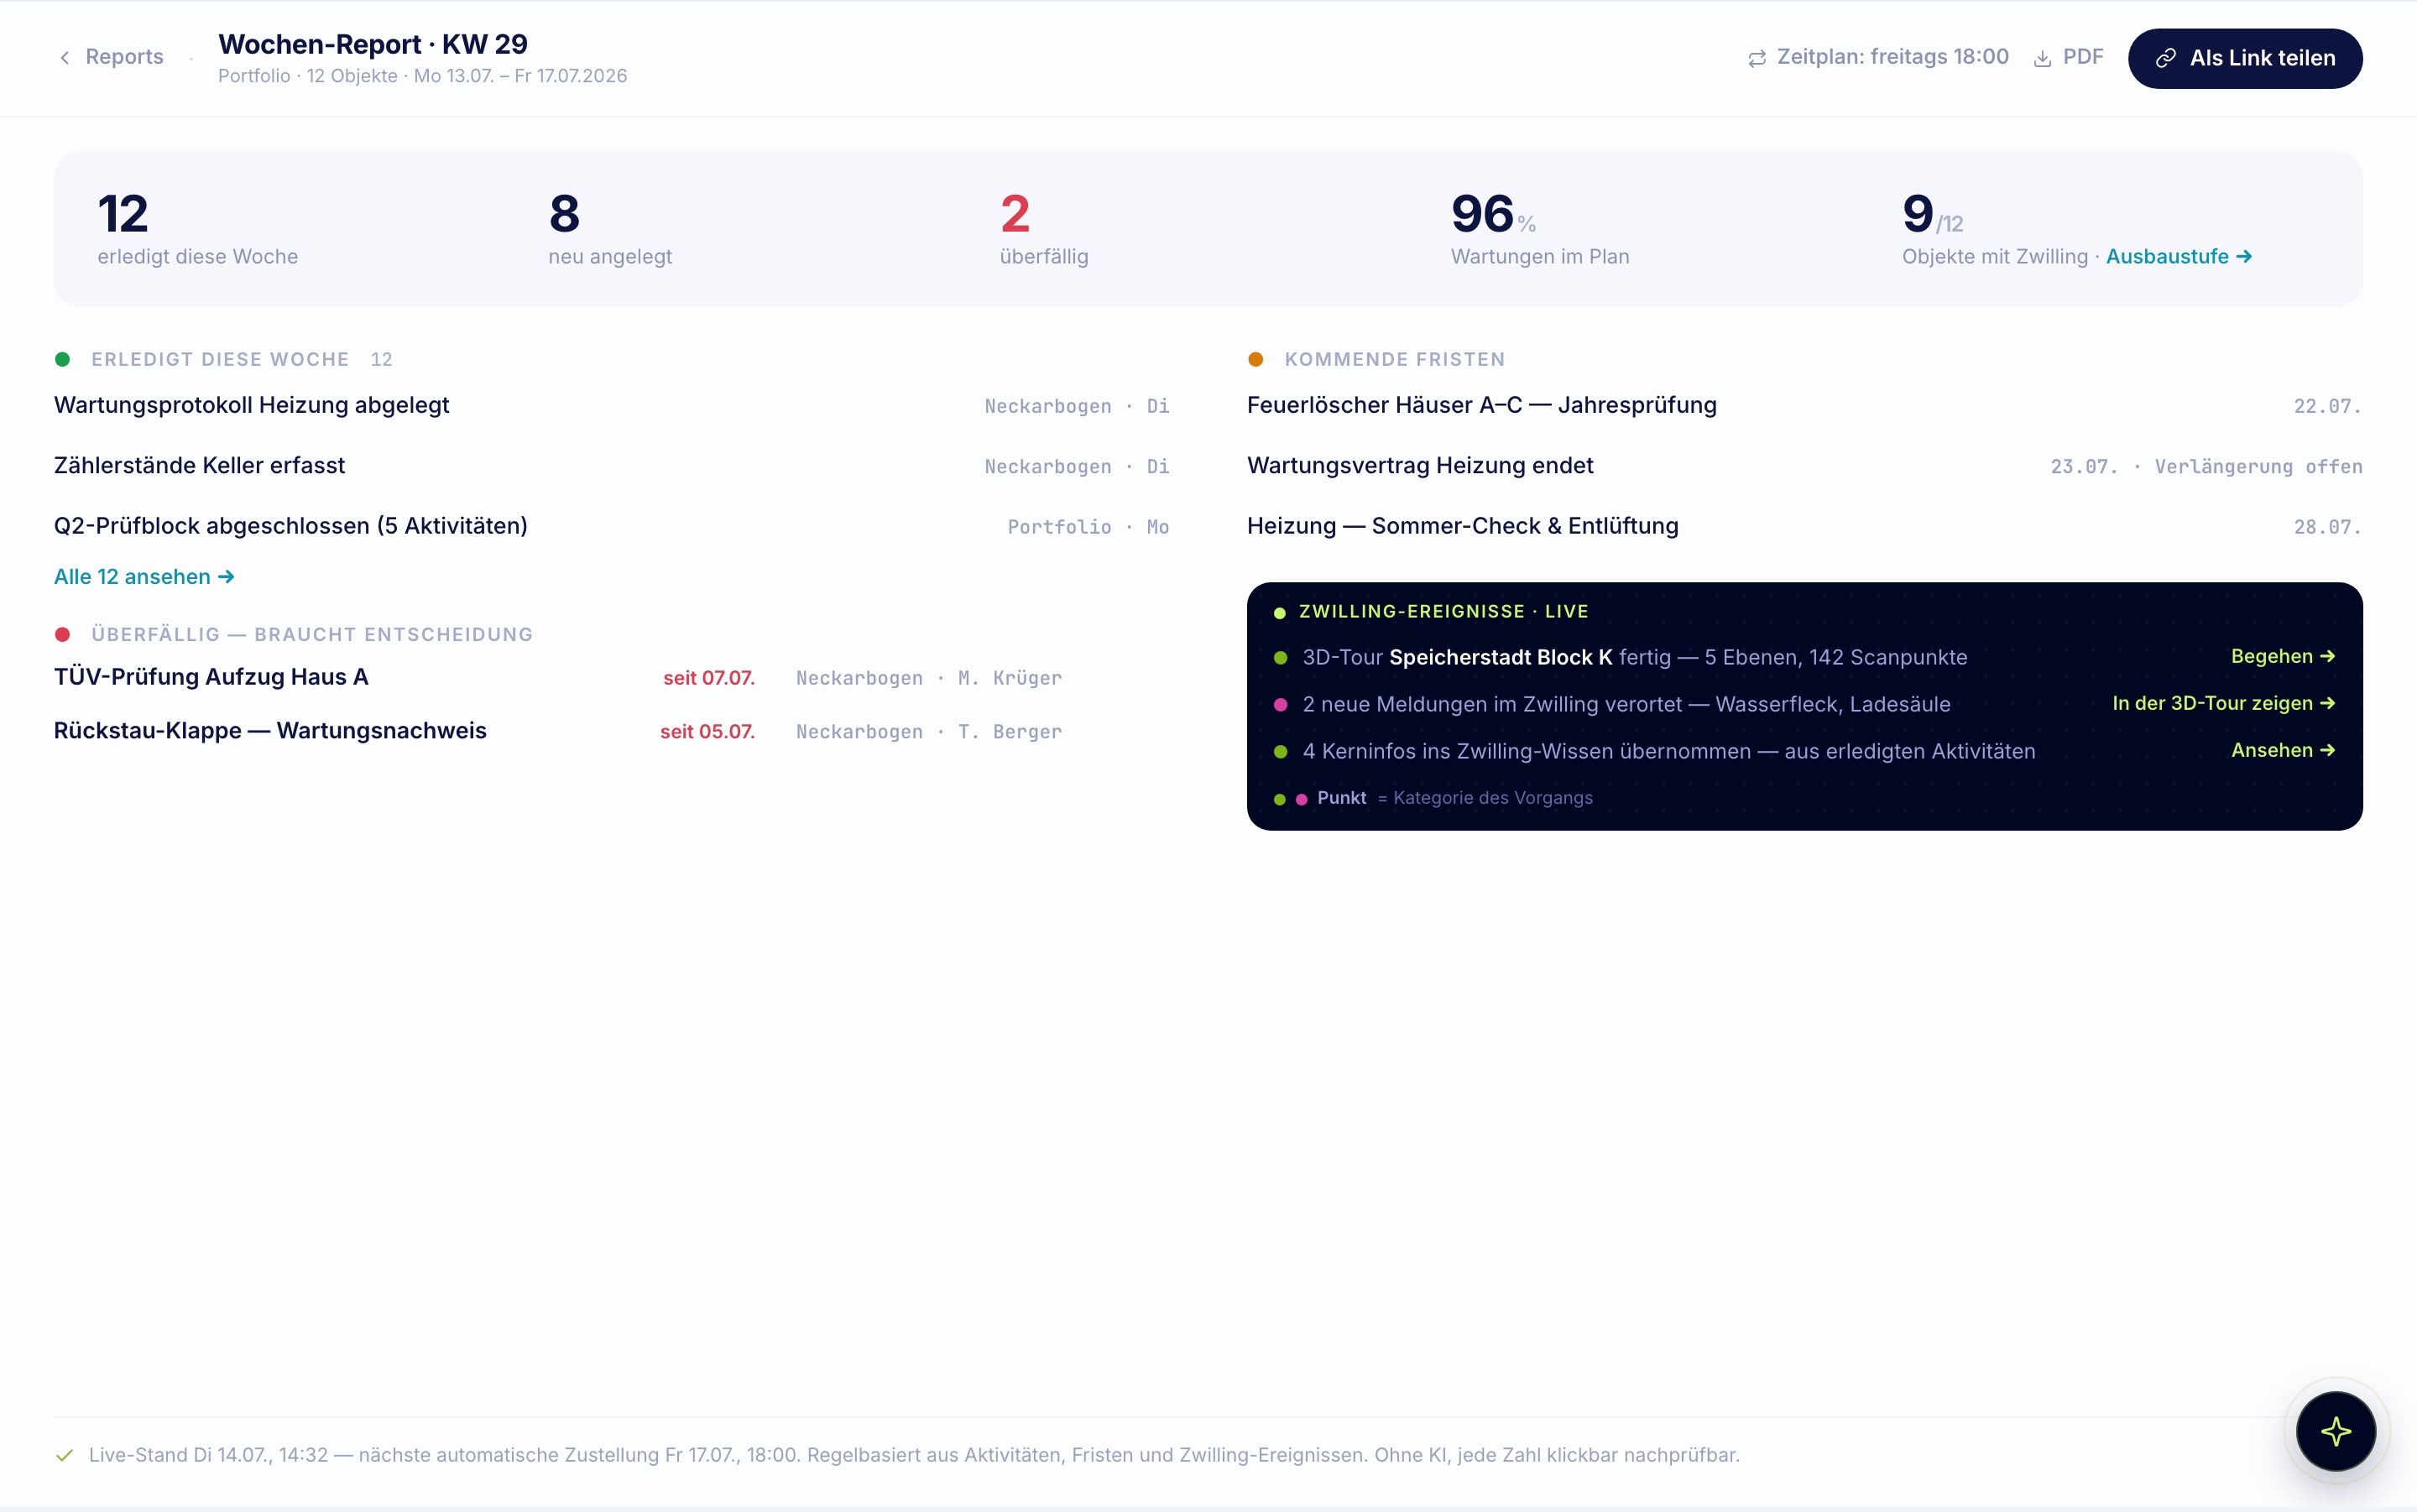Click In der 3D-Tour zeigen
Viewport: 2417px width, 1512px height.
(2223, 703)
